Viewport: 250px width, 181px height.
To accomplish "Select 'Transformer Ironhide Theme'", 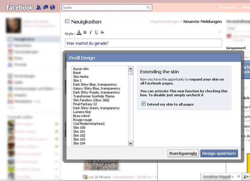I will (x=94, y=96).
